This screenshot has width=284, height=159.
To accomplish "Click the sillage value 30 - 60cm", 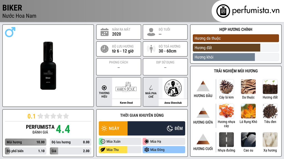I will coord(167,51).
